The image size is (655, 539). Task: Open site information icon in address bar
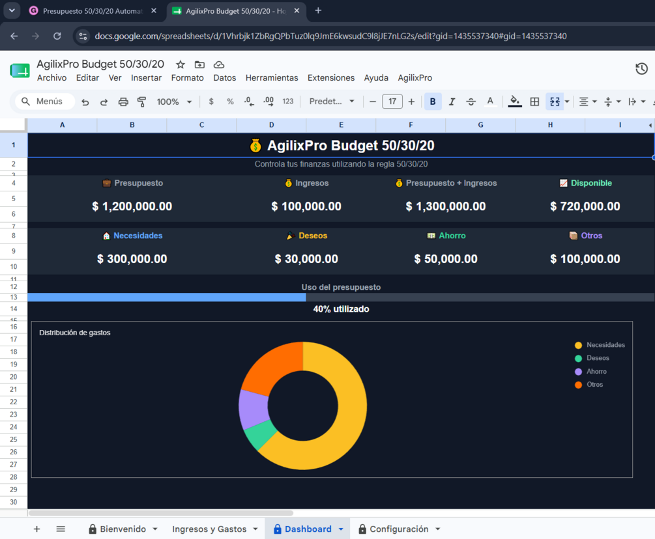(x=83, y=36)
